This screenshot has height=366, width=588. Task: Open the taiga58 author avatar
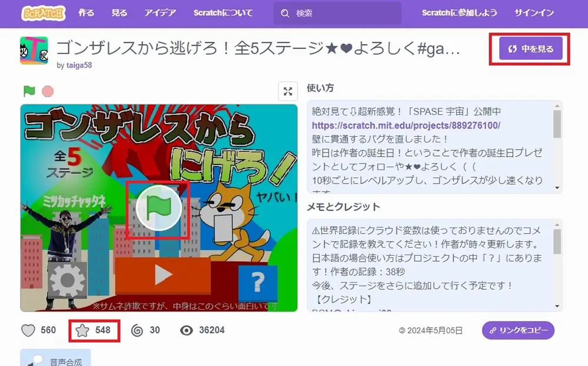pos(34,50)
